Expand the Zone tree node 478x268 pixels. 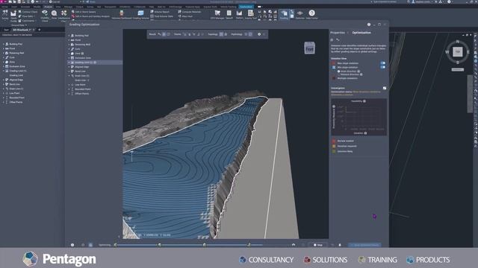[x=69, y=54]
